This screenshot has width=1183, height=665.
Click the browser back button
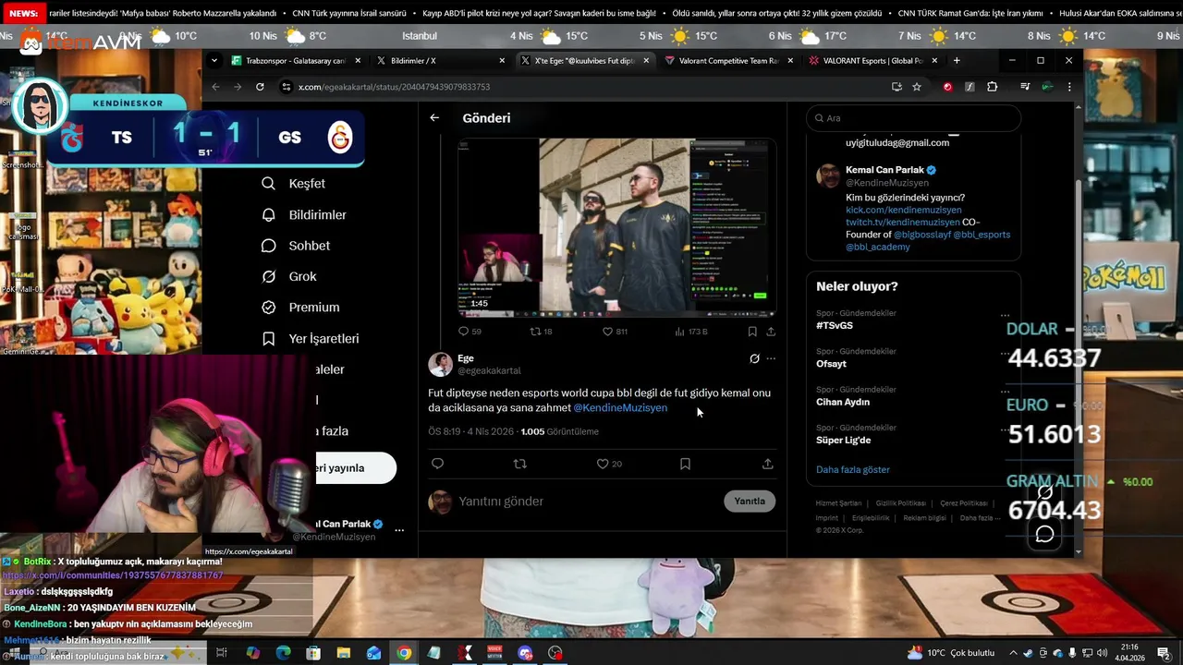(x=215, y=87)
